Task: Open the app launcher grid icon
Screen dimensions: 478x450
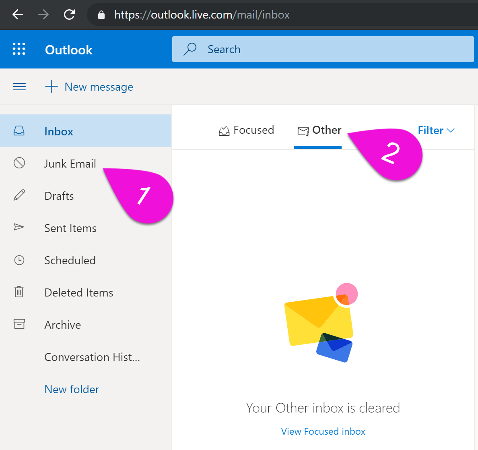Action: 19,49
